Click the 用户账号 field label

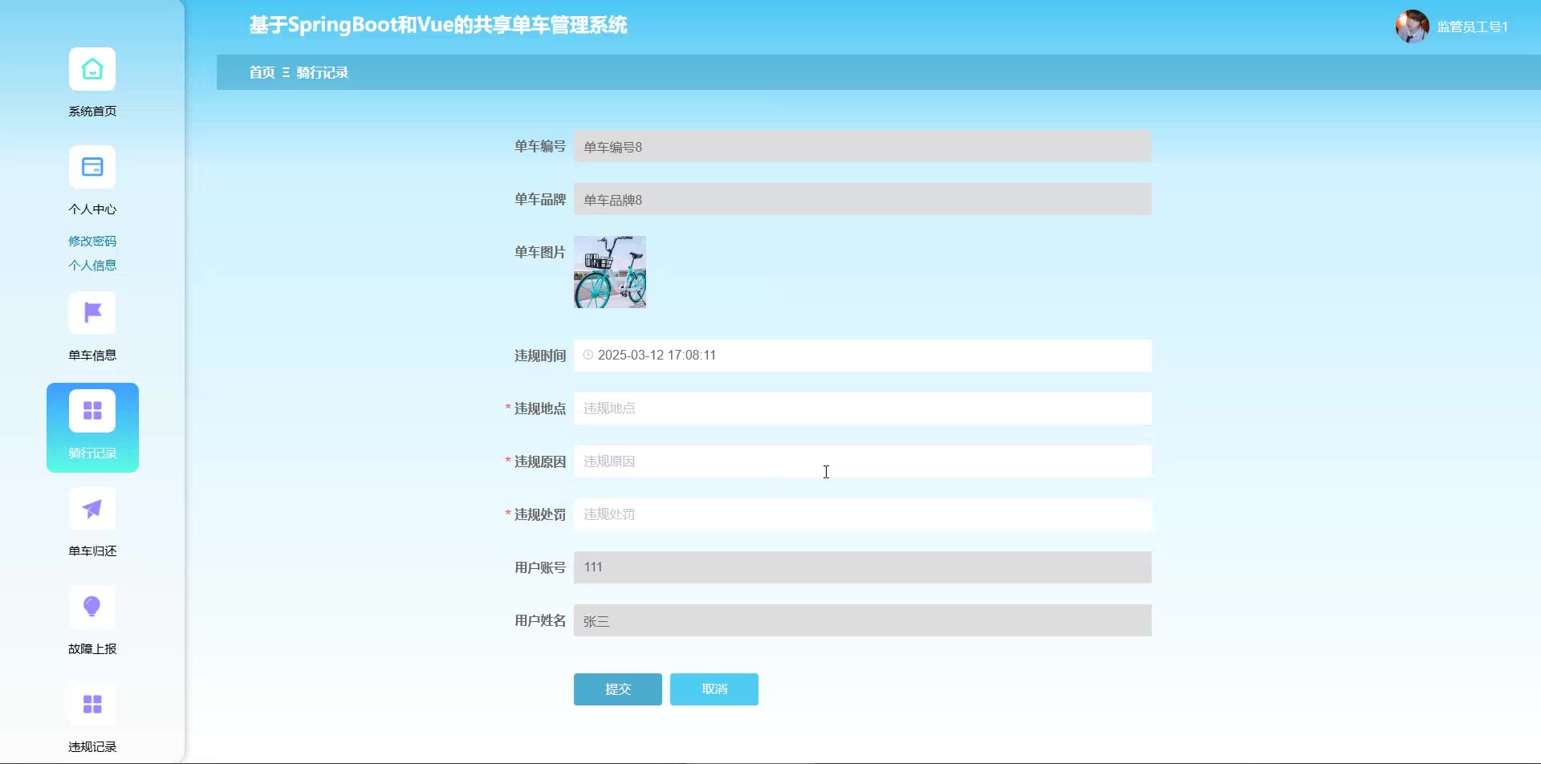pyautogui.click(x=540, y=567)
